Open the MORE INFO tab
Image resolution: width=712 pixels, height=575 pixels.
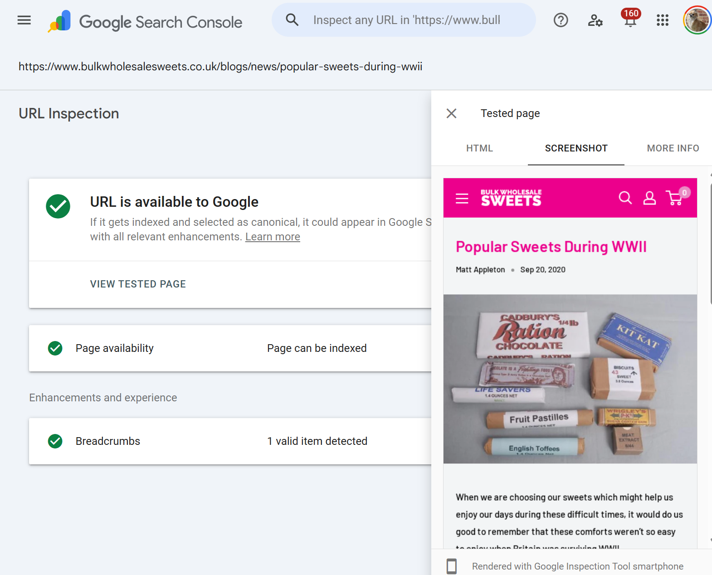tap(673, 148)
